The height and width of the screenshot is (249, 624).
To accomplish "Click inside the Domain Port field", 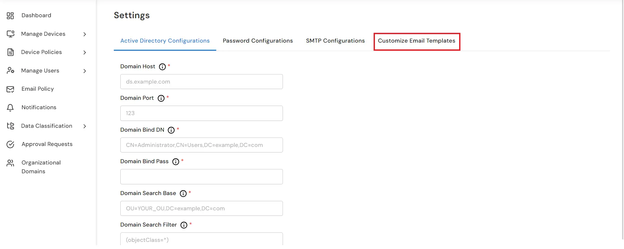I will (x=201, y=113).
